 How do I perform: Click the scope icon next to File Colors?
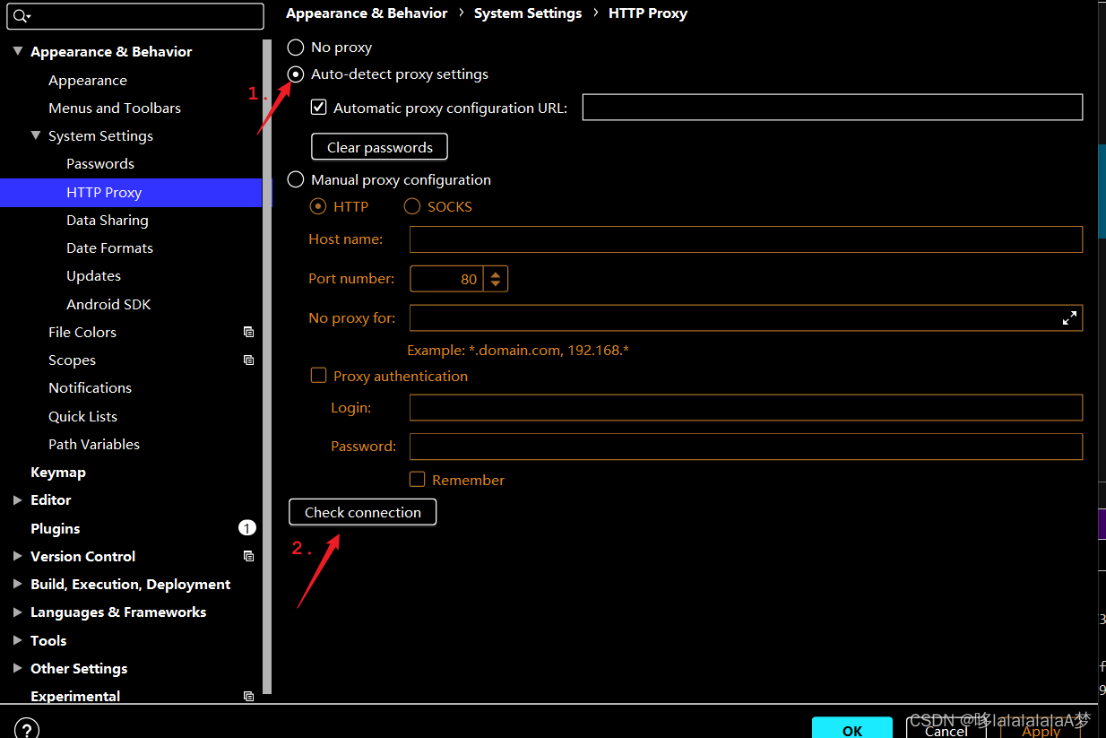pyautogui.click(x=248, y=332)
